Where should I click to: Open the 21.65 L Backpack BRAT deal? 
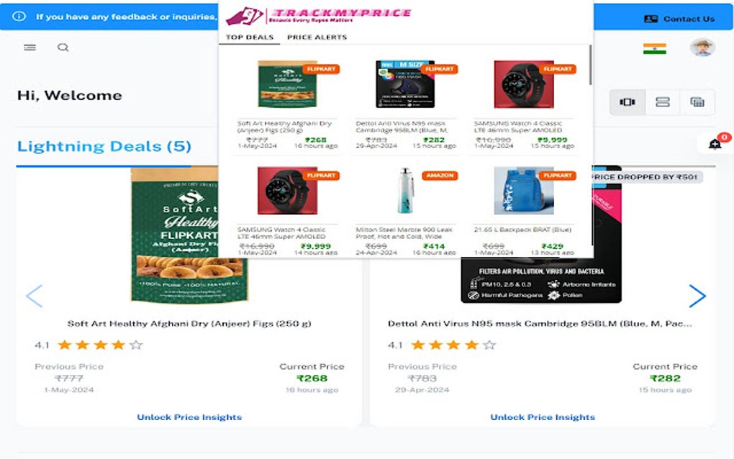tap(524, 211)
